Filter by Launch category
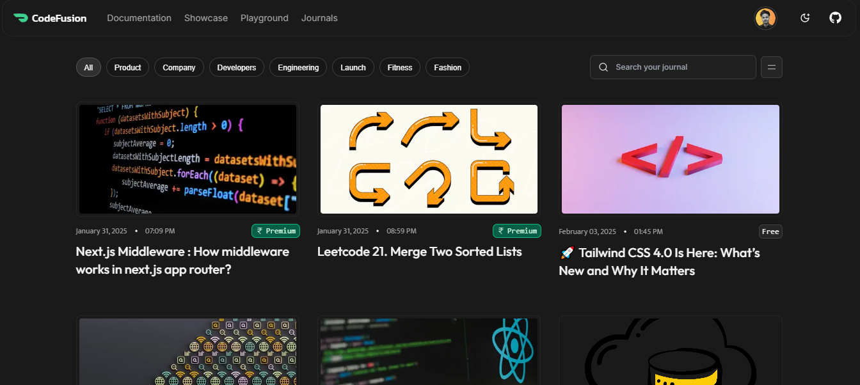Viewport: 860px width, 385px height. tap(353, 67)
